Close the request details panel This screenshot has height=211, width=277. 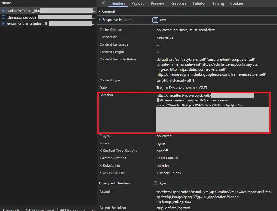[x=103, y=3]
